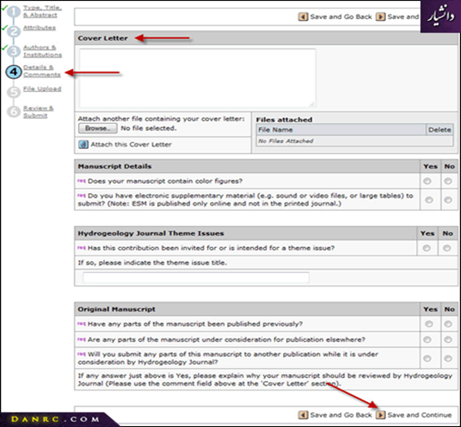This screenshot has width=461, height=427.
Task: Click the step 2 circle icon
Action: [x=13, y=31]
